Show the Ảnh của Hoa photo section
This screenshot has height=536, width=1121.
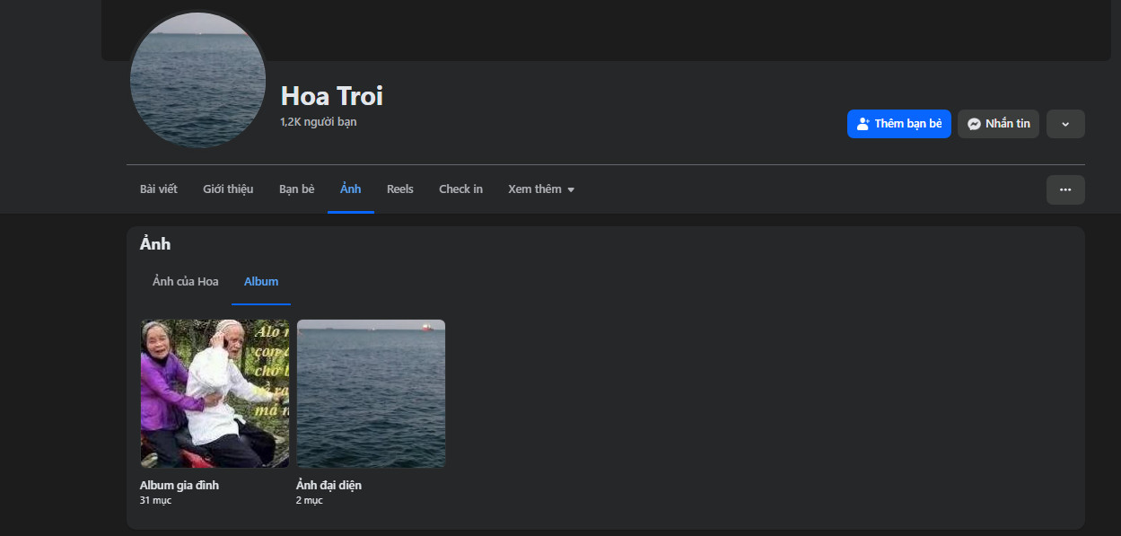click(x=186, y=282)
